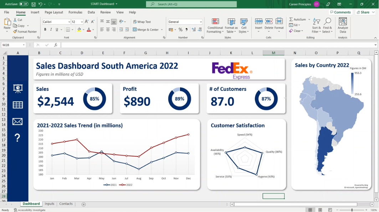Expand the General number format dropdown
The width and height of the screenshot is (379, 212).
(x=201, y=22)
